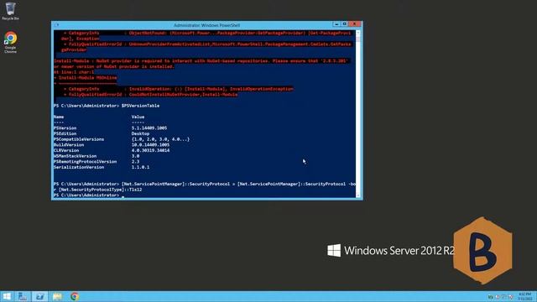Click the network icon in system tray
The image size is (537, 302).
coord(504,297)
